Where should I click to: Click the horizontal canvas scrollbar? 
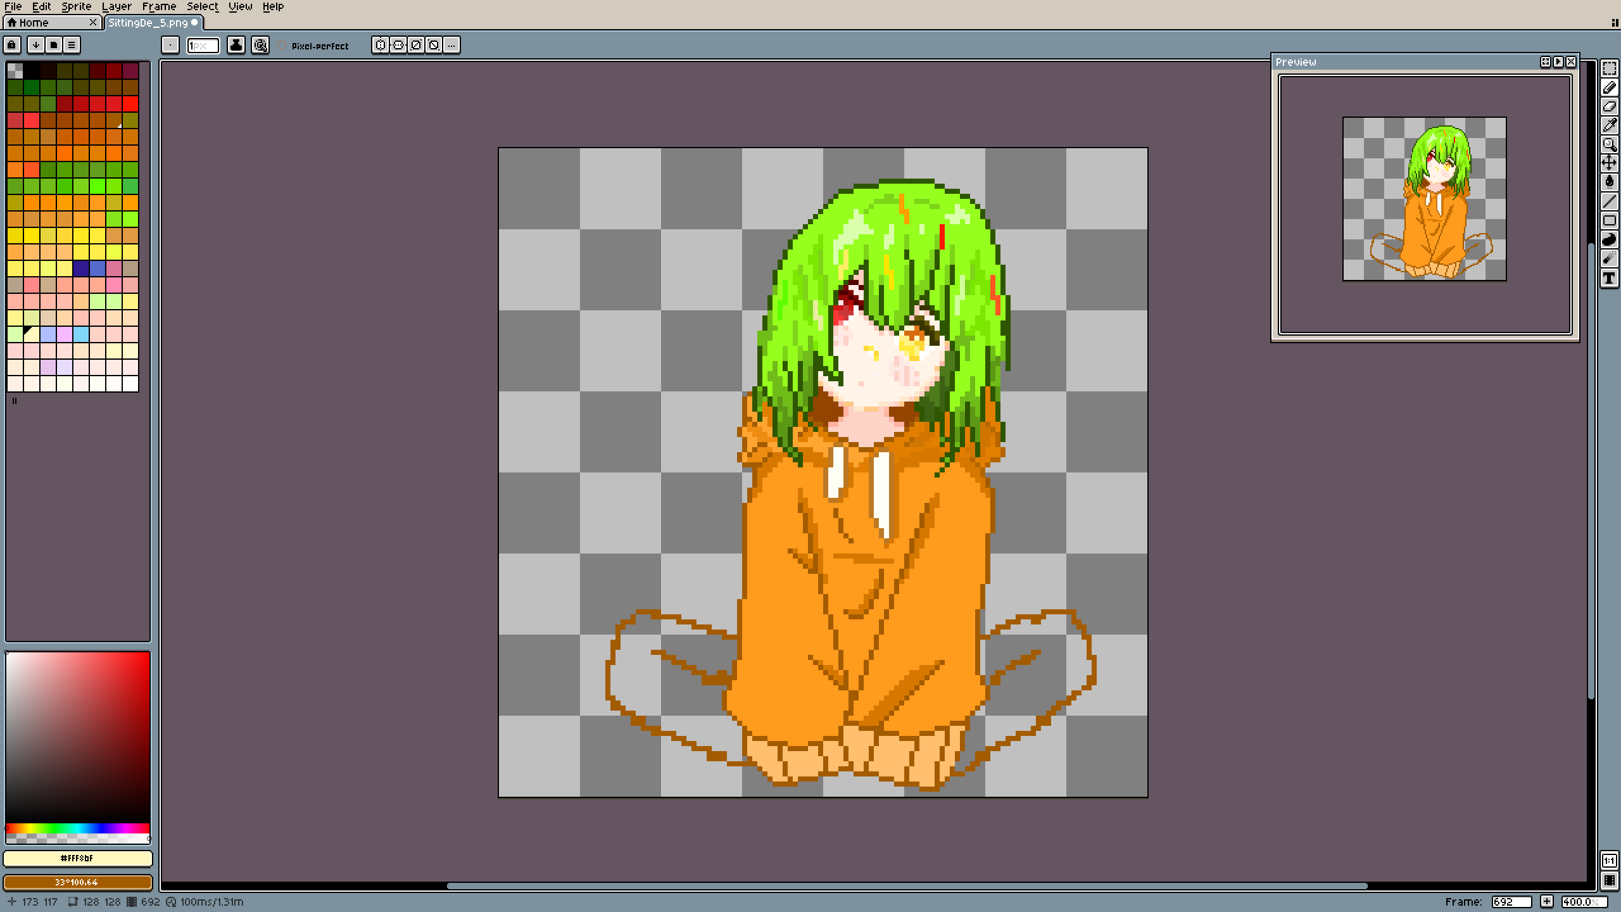(x=907, y=886)
